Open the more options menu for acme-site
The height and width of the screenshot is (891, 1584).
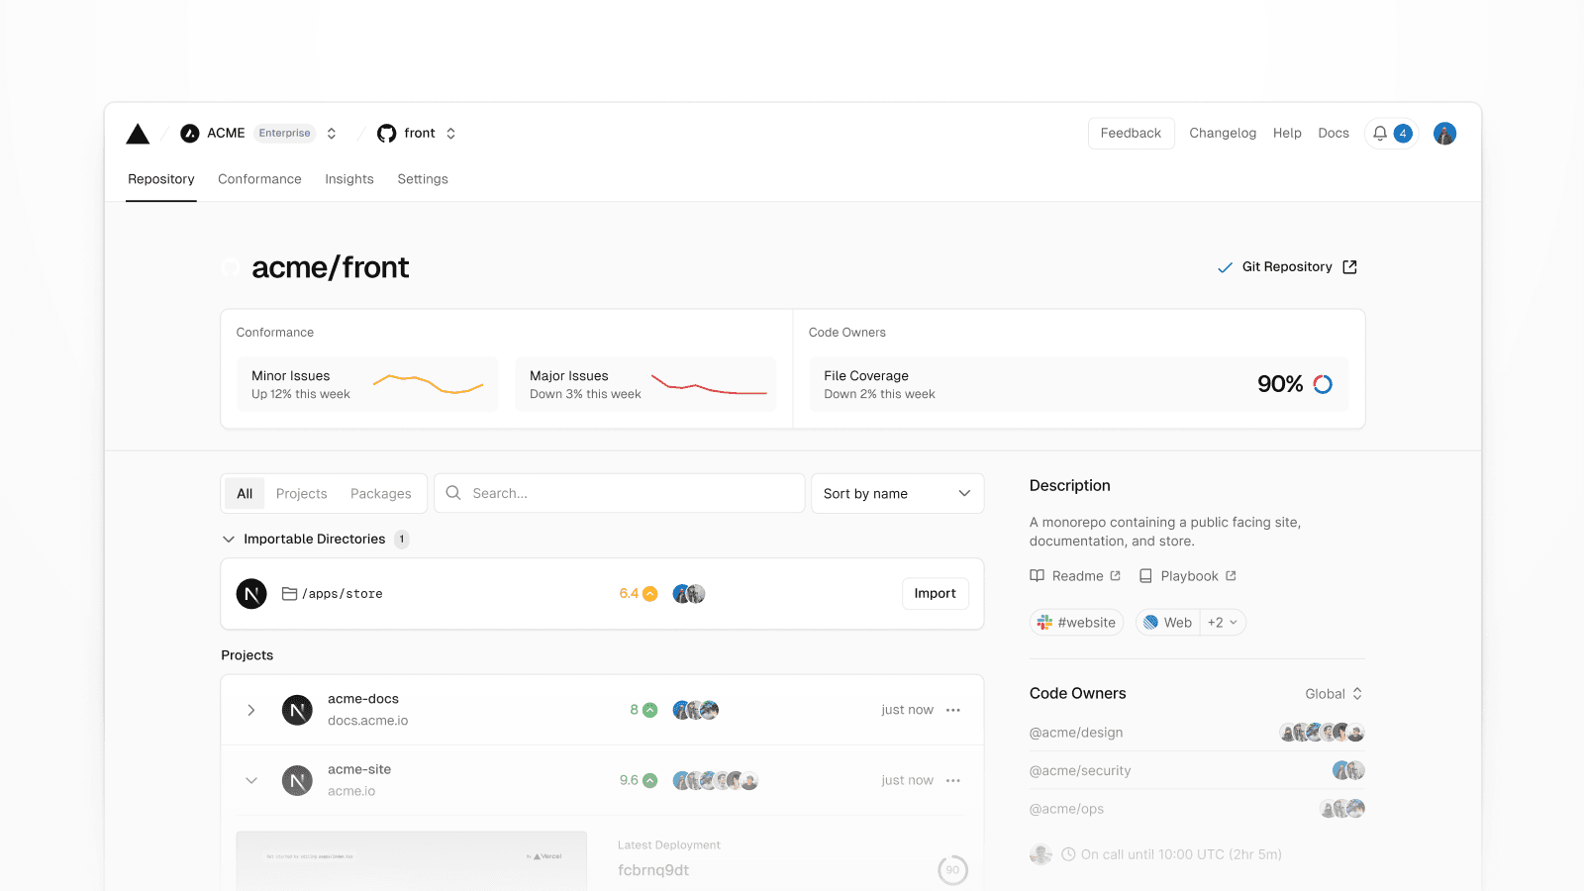(x=953, y=781)
